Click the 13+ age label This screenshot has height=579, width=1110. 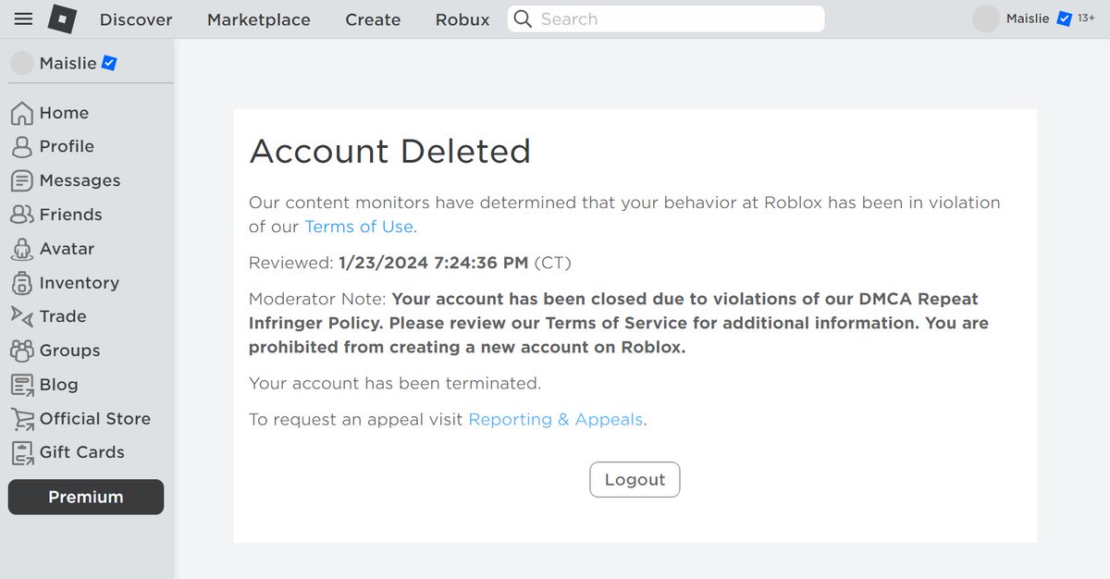[x=1086, y=18]
